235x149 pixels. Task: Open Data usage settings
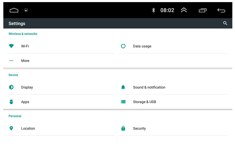[x=173, y=46]
